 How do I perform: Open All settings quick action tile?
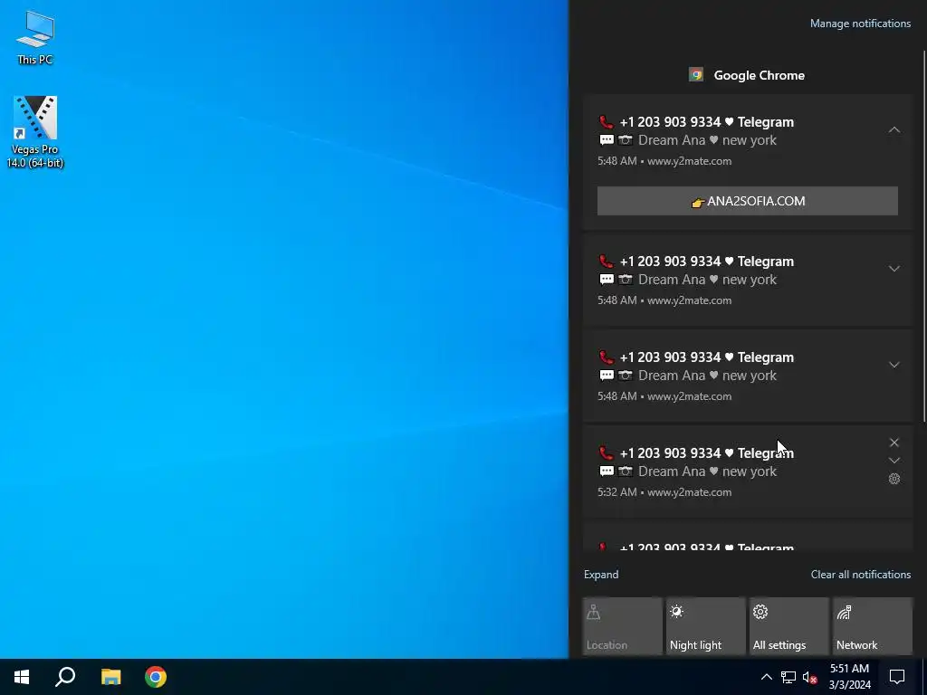point(788,626)
